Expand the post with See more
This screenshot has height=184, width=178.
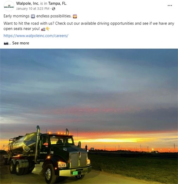click(21, 43)
